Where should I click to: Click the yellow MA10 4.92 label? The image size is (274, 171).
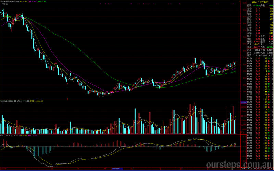(x=24, y=1)
